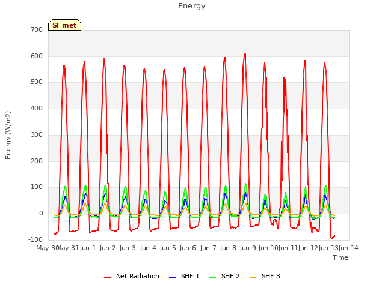Click the Jun 1 x-axis date label
Viewport: 385px width, 288px height.
pyautogui.click(x=88, y=248)
